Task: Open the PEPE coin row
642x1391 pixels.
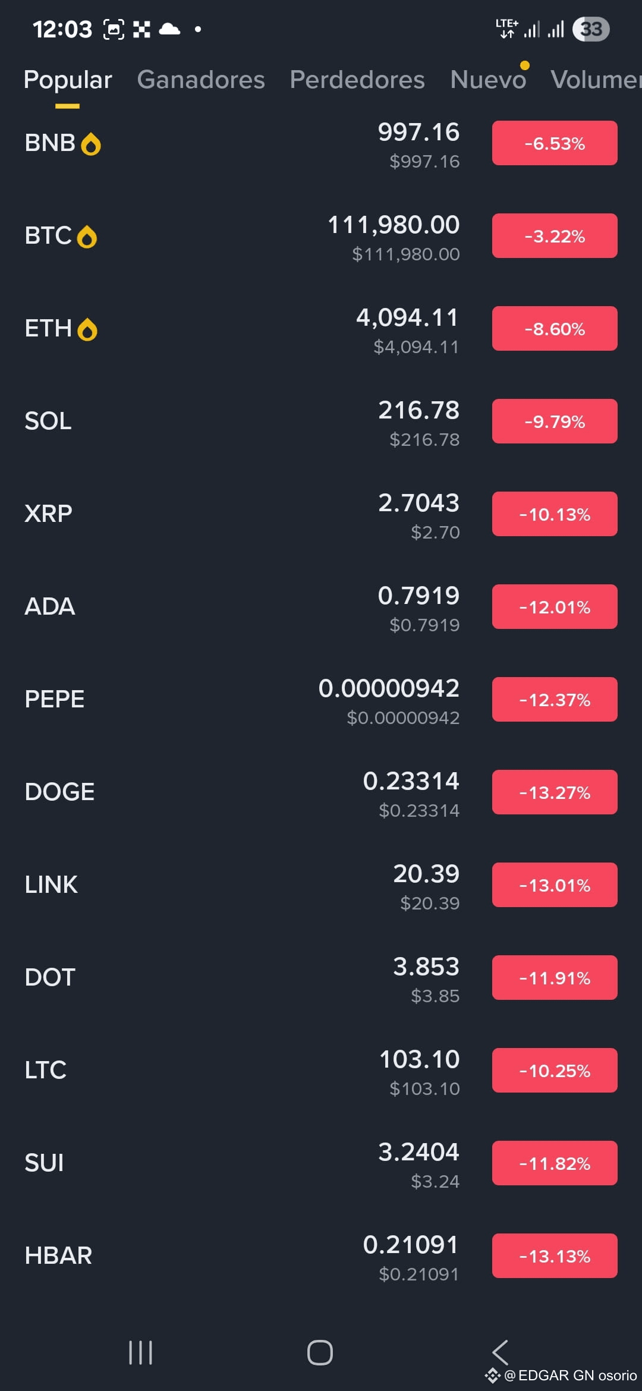Action: 321,700
